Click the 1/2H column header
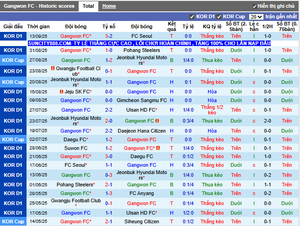Image resolution: width=300 pixels, height=226 pixels. (267, 26)
